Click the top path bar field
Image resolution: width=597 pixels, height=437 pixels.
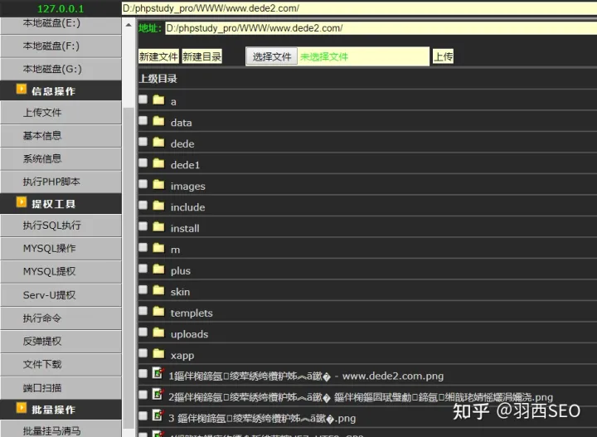tap(359, 8)
